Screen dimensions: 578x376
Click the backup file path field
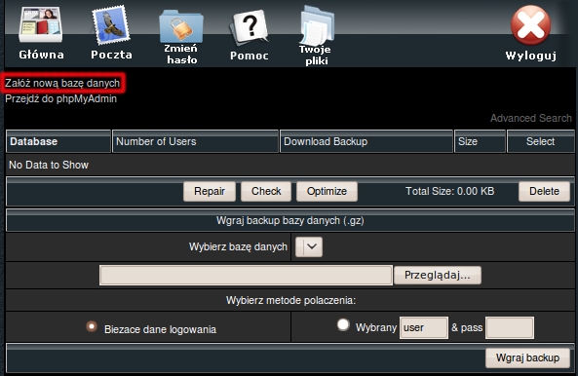point(246,275)
